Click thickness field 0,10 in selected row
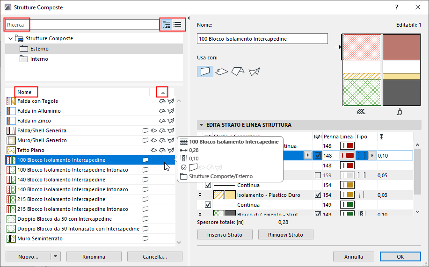 tap(395, 156)
